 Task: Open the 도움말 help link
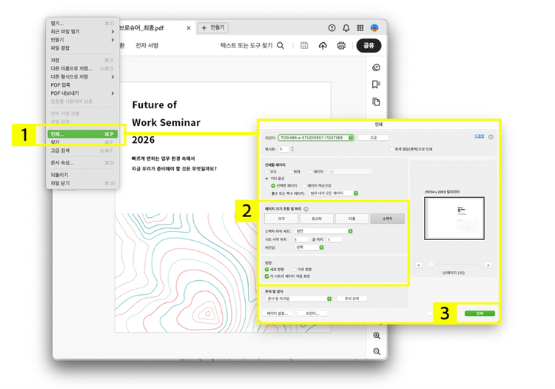[x=480, y=136]
